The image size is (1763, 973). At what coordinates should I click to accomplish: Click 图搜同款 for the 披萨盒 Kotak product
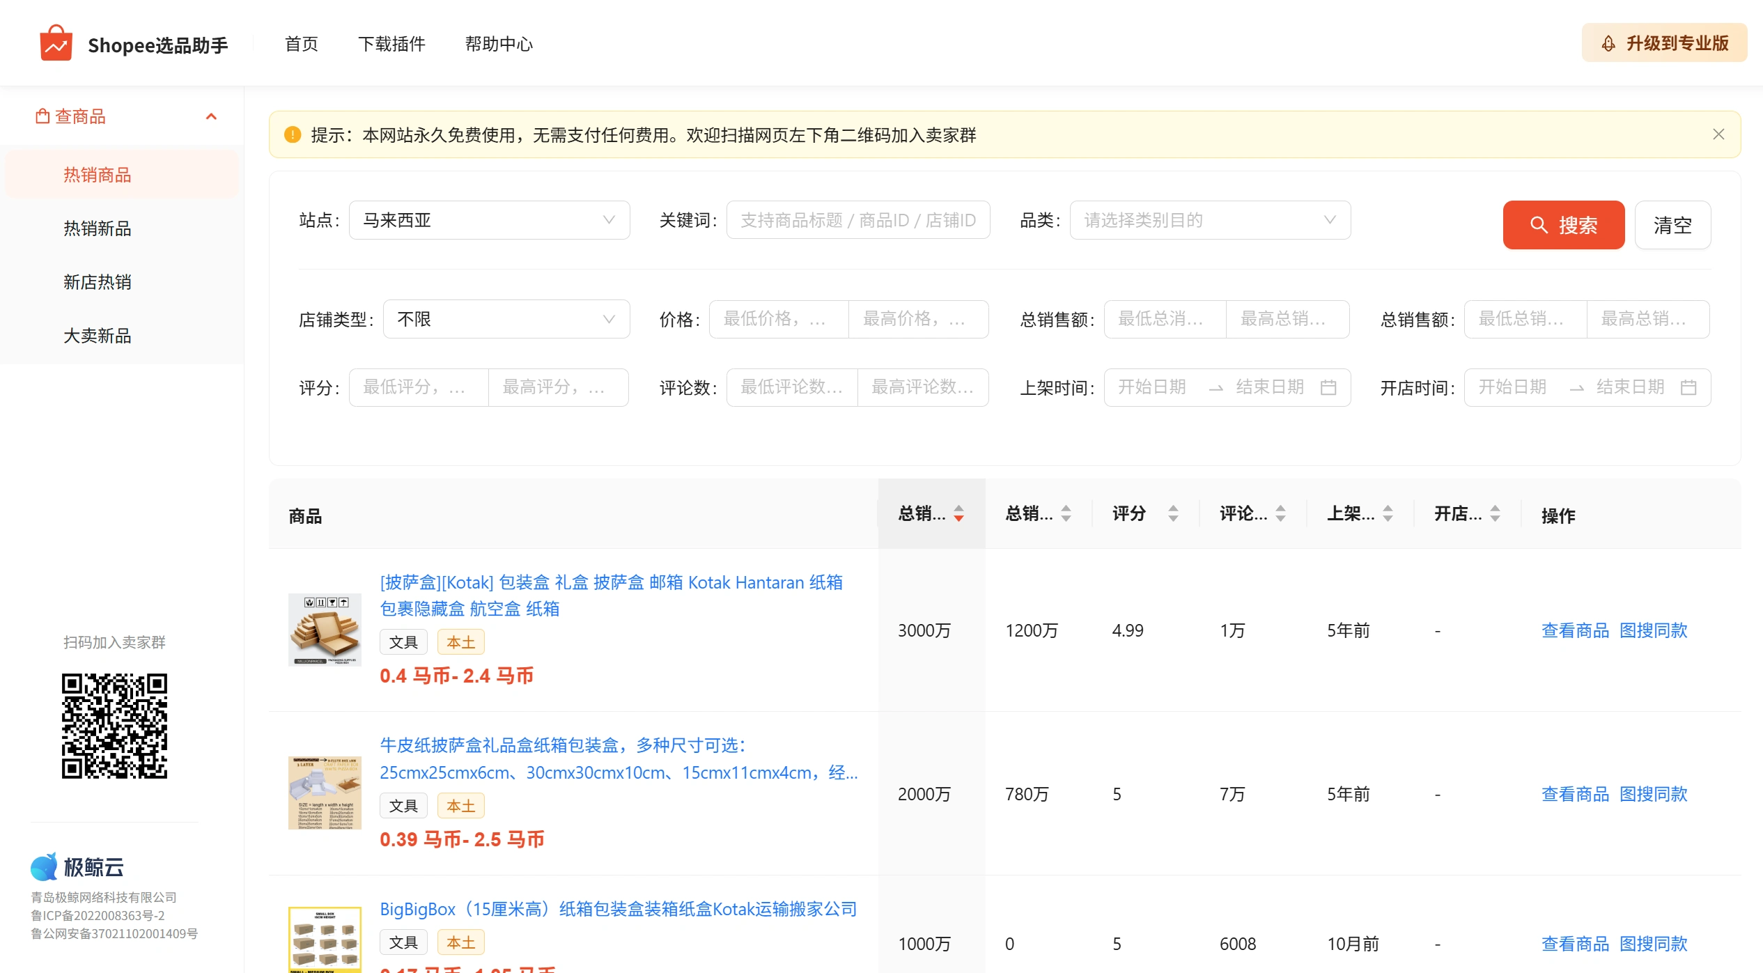tap(1654, 630)
